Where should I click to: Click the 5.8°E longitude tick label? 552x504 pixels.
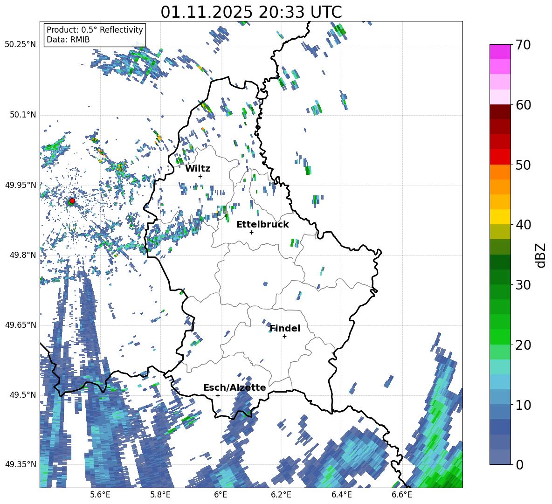tap(160, 495)
